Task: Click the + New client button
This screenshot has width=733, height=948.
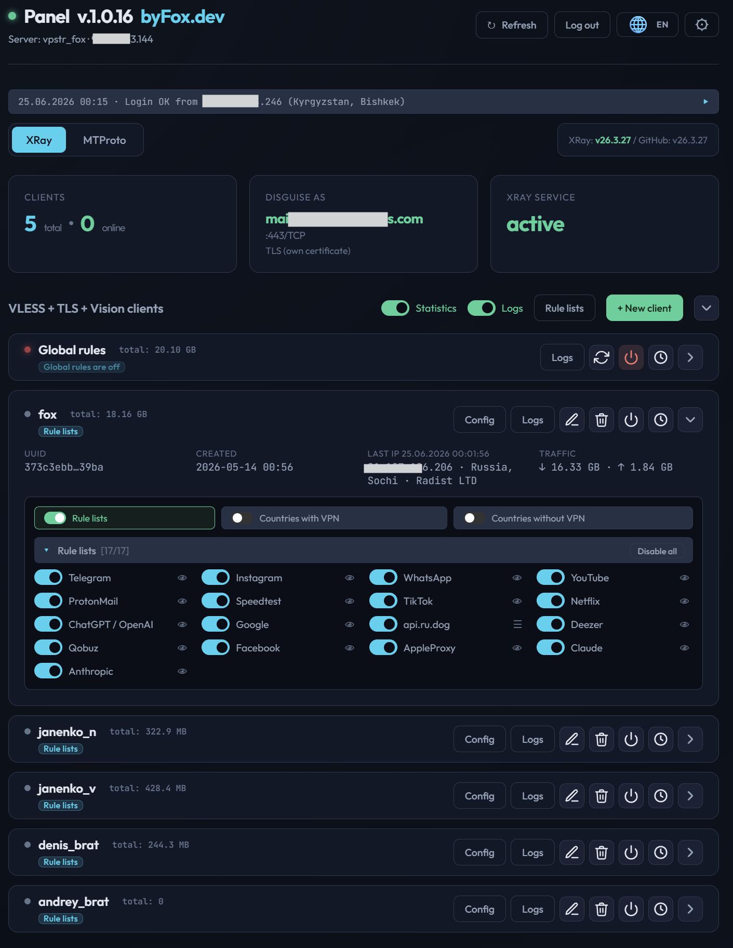Action: pyautogui.click(x=644, y=308)
